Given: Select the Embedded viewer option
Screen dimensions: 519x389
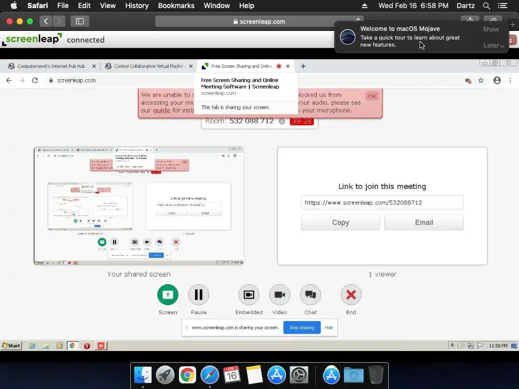Looking at the screenshot, I should (x=249, y=294).
